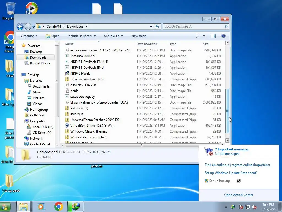Open Action Center link
Screen dimensions: 282x212
238,195
